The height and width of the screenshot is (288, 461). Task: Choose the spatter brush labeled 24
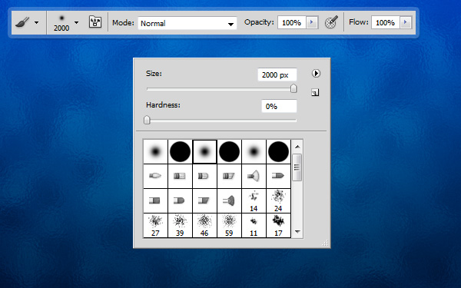(x=278, y=200)
